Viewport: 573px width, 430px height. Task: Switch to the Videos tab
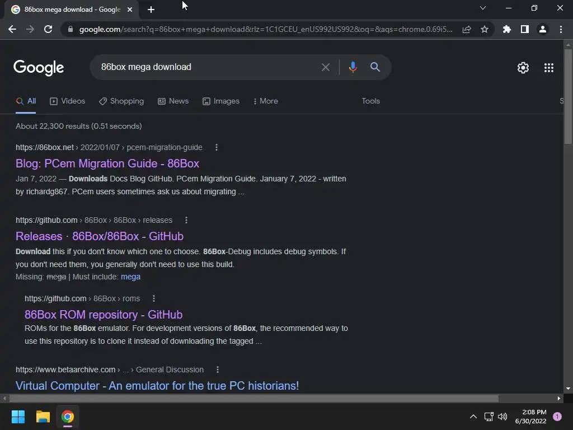click(68, 101)
